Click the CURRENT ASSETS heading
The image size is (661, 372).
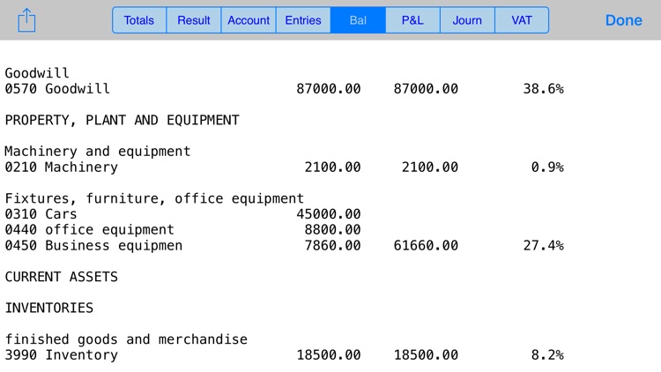tap(62, 277)
